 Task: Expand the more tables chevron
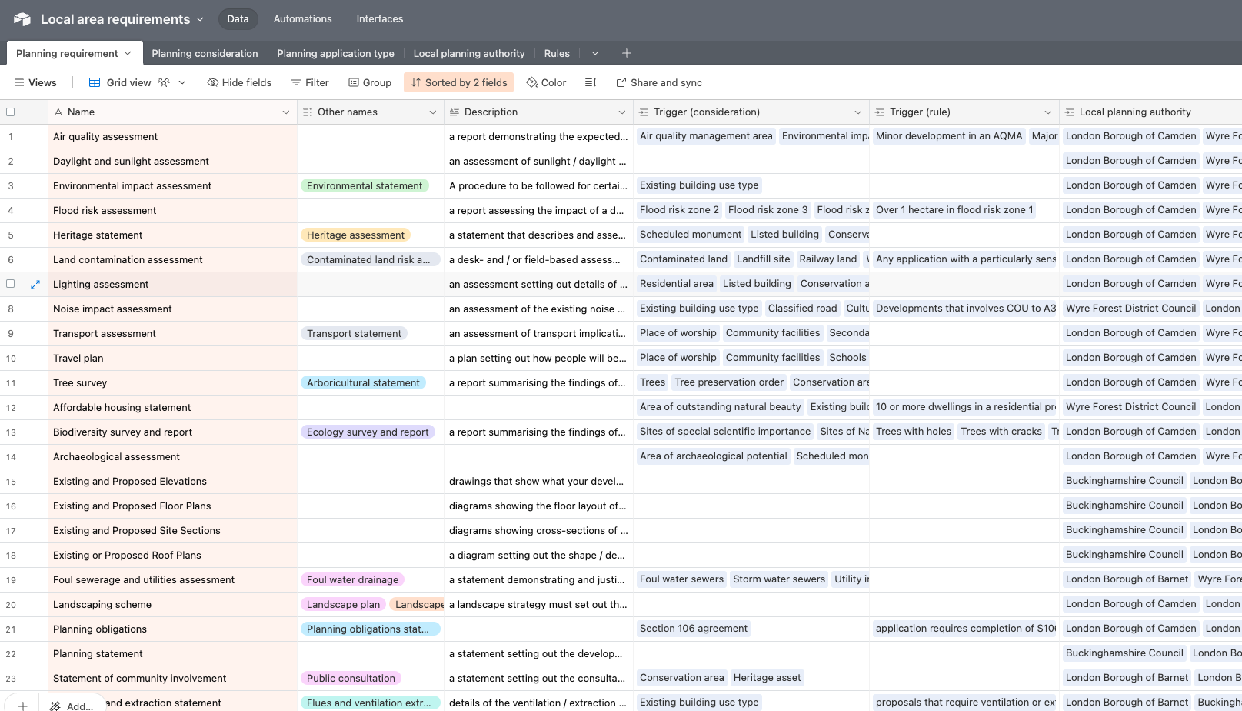click(x=595, y=53)
